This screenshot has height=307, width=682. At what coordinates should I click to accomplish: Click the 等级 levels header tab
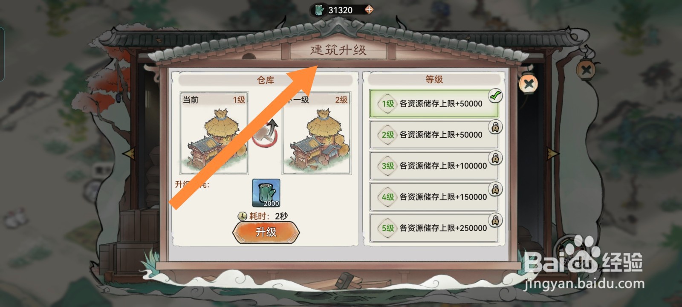[434, 79]
